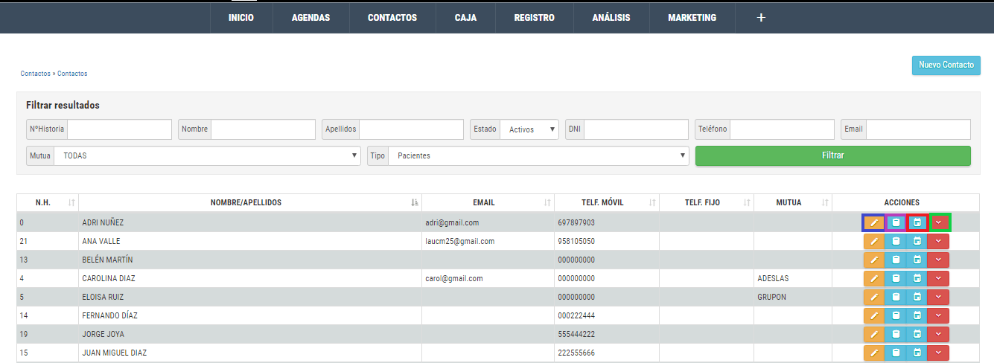This screenshot has height=363, width=994.
Task: Open clipboard history icon for Ana Valle
Action: 896,241
